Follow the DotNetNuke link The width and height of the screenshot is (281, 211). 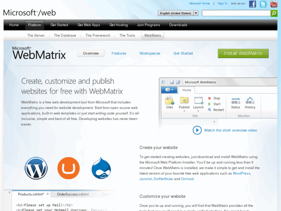coord(163,179)
